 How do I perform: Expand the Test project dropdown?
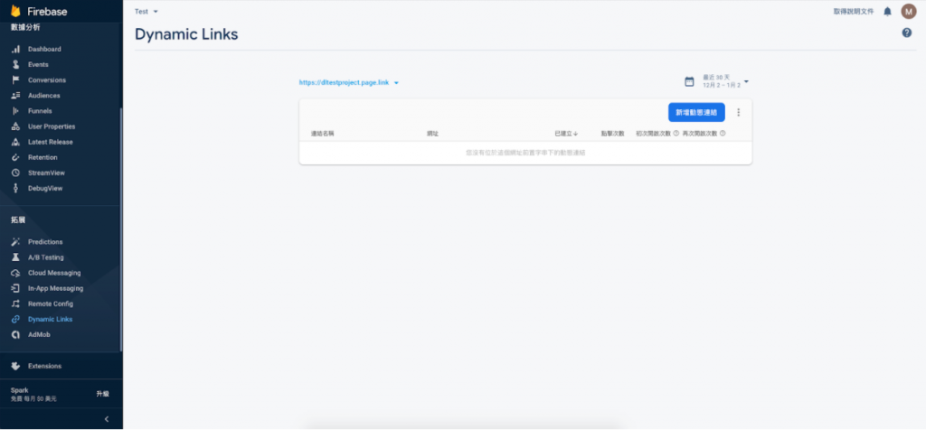point(146,11)
